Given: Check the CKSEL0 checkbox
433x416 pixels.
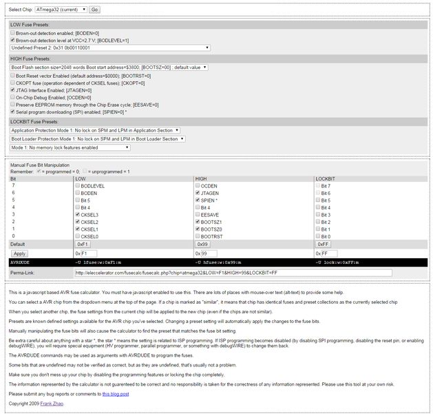Looking at the screenshot, I should 78,236.
